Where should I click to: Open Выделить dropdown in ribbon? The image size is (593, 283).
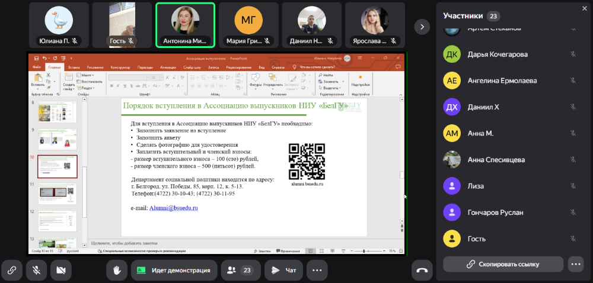331,88
